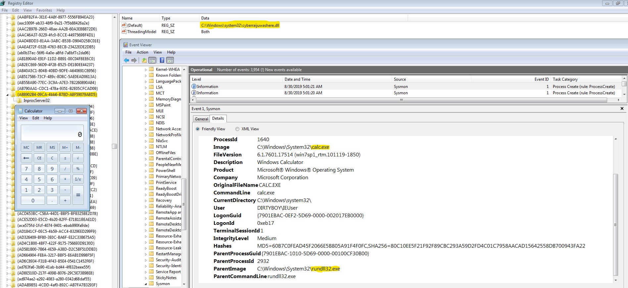Click the ThreadingModel string value icon
Viewport: 628px width, 288px height.
(124, 31)
